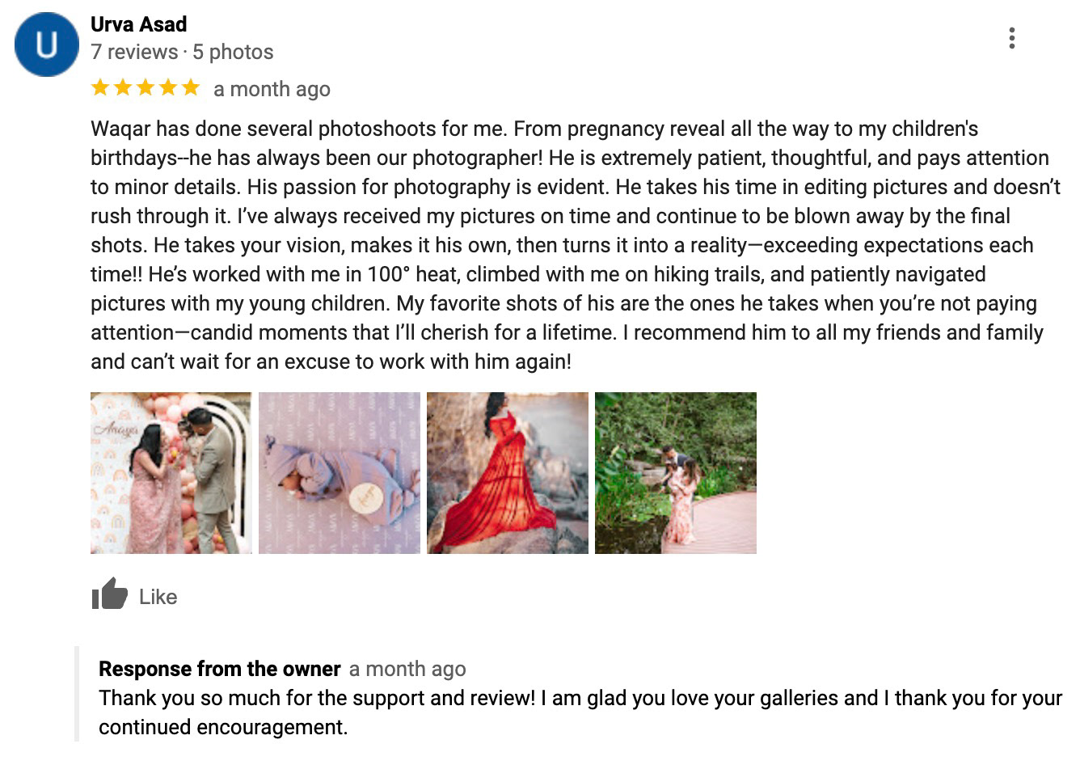Screen dimensions: 1080x765
Task: Click the middle yellow rating star
Action: (x=146, y=87)
